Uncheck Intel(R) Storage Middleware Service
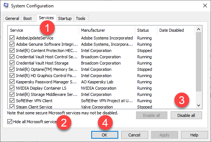The width and height of the screenshot is (211, 142). pyautogui.click(x=12, y=94)
